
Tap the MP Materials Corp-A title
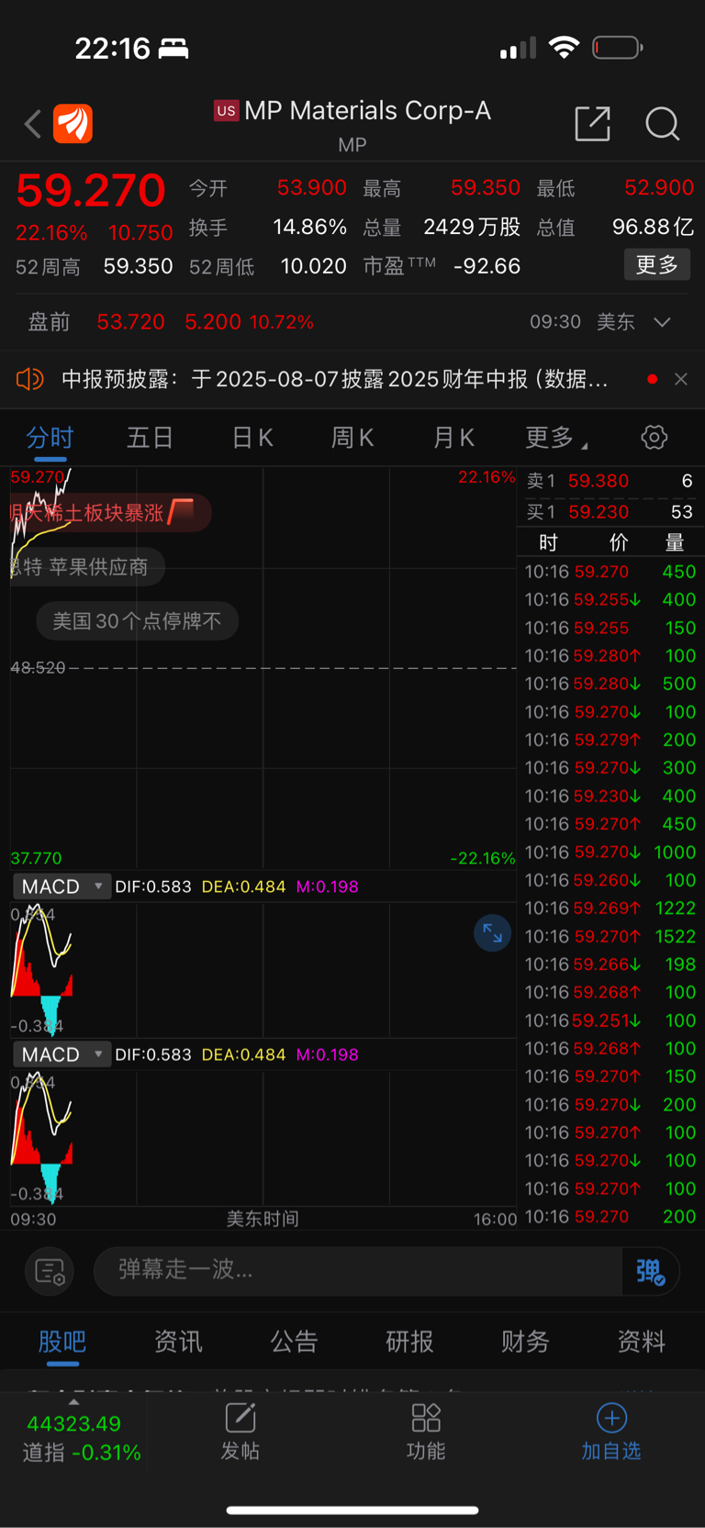click(x=367, y=111)
